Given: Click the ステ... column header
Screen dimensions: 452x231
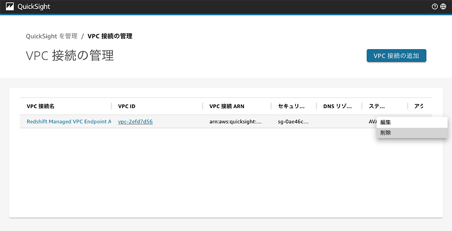Looking at the screenshot, I should click(x=377, y=106).
